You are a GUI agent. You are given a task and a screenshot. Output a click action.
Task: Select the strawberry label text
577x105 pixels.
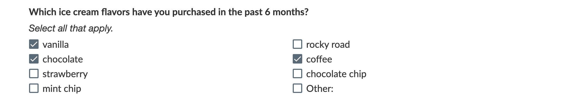click(x=65, y=74)
